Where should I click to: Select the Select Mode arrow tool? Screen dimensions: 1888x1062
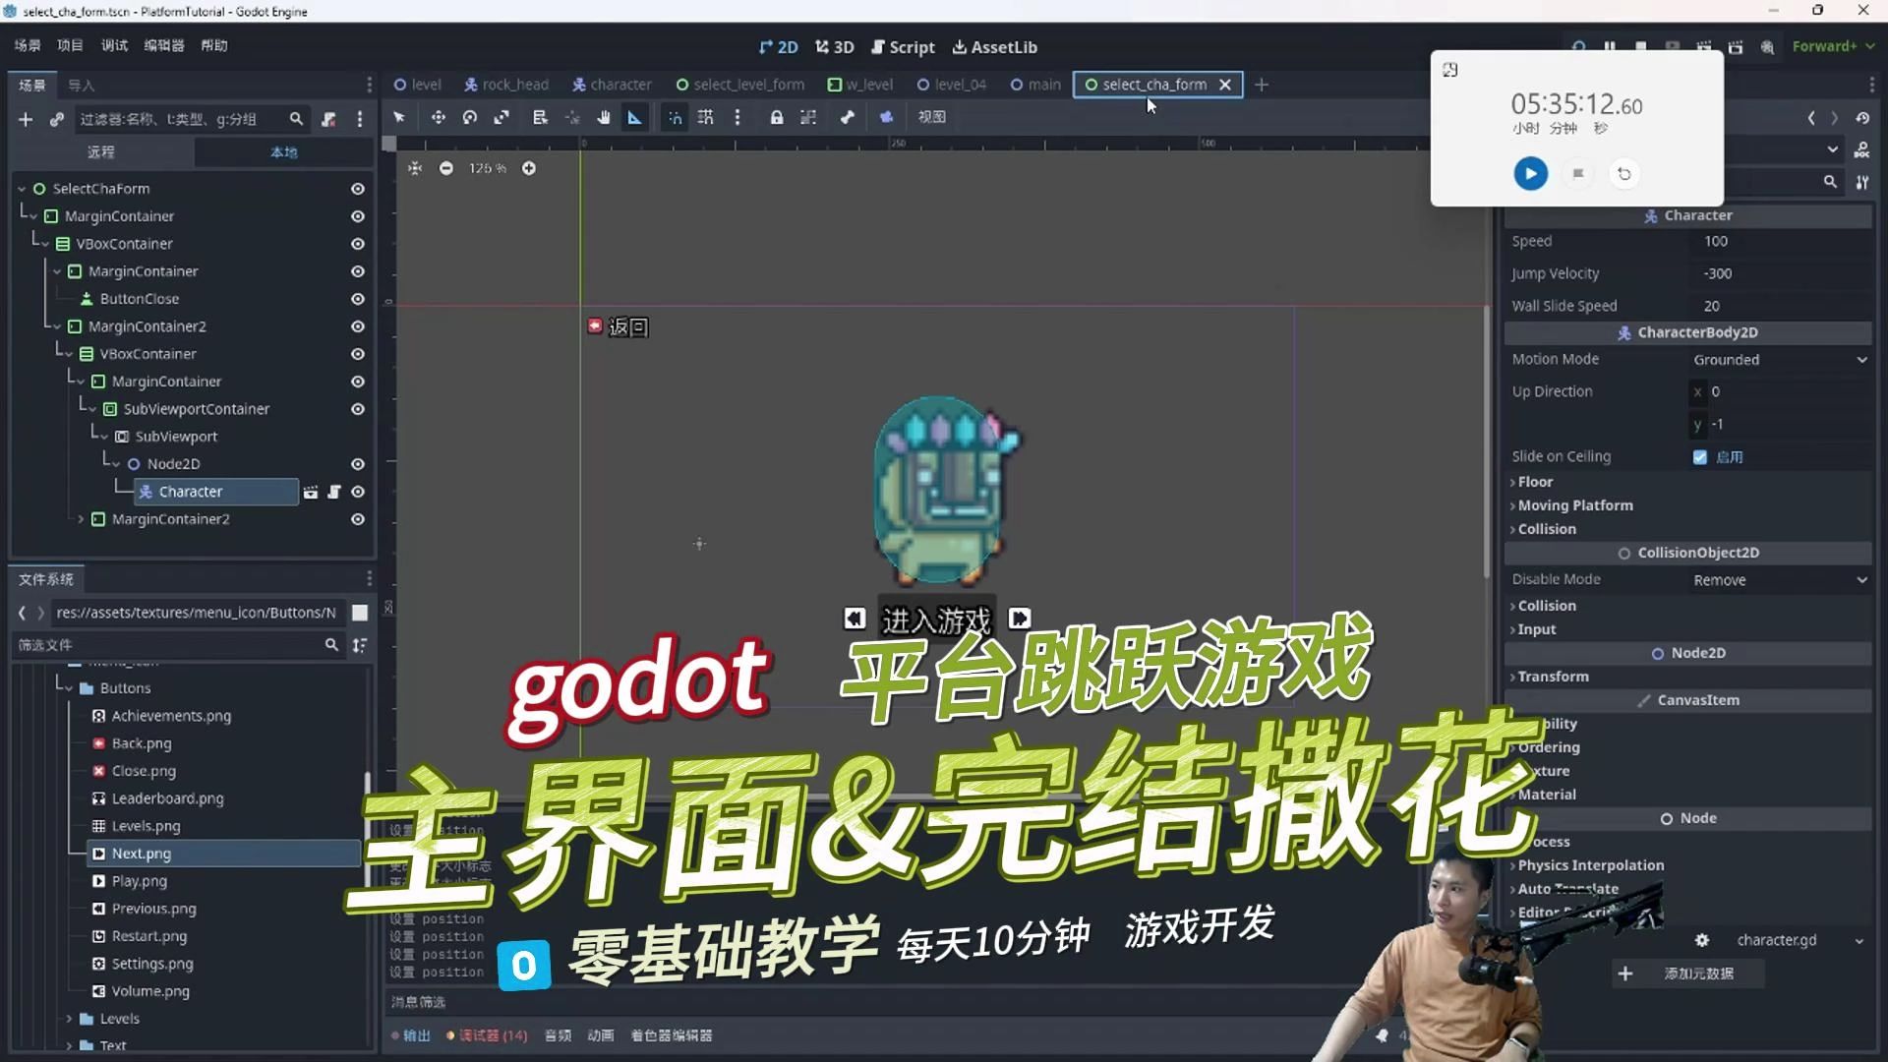pyautogui.click(x=399, y=117)
